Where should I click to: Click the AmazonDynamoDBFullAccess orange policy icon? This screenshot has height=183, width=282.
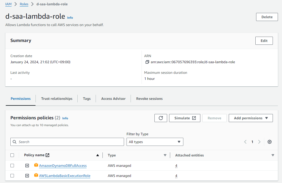pyautogui.click(x=36, y=166)
